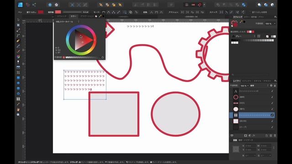Toggle visibility of the red line layer
This screenshot has height=164, width=292.
click(x=272, y=103)
